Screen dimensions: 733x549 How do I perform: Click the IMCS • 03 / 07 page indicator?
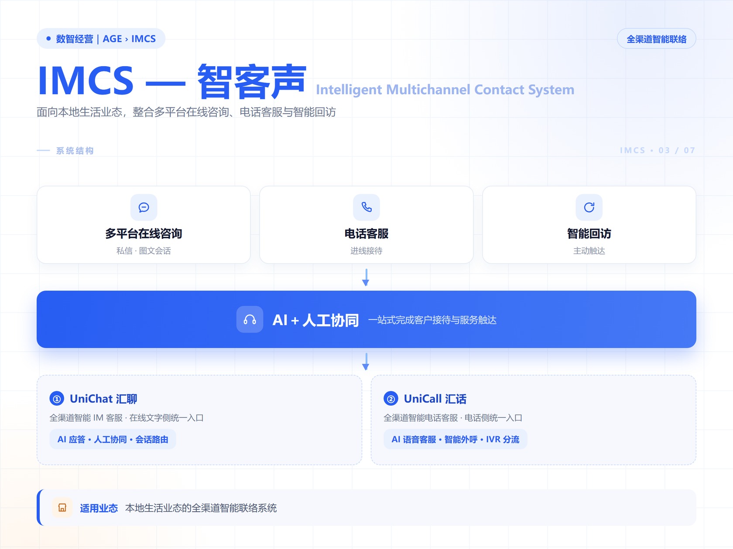click(x=658, y=150)
